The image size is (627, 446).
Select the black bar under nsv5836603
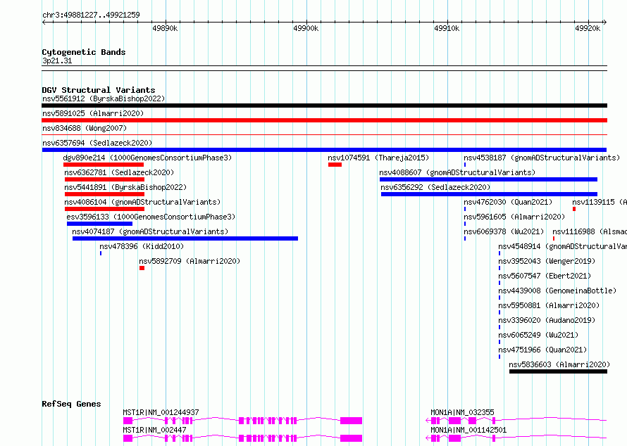click(558, 371)
